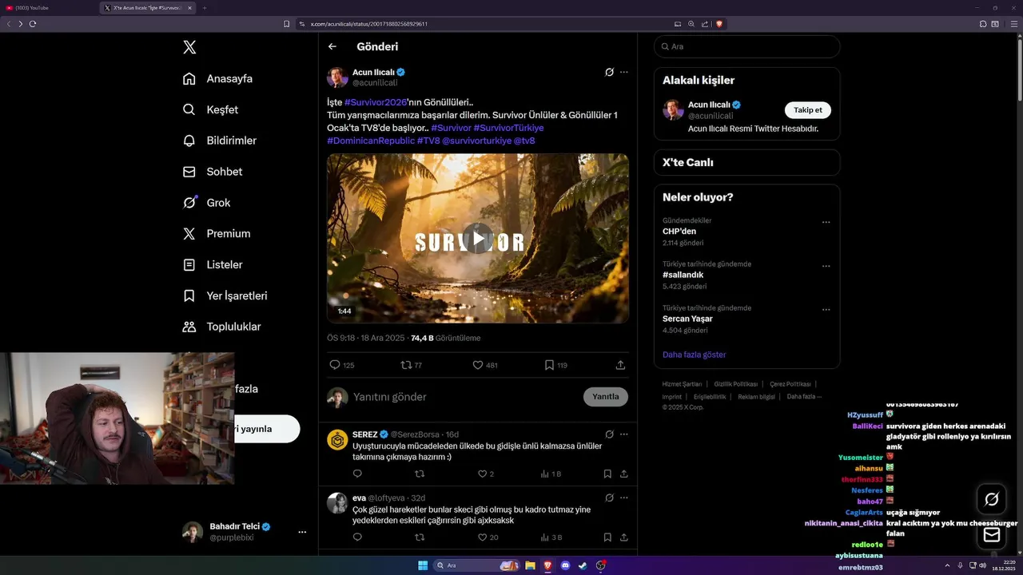
Task: Open #DominicanRepublic hashtag link
Action: (371, 141)
